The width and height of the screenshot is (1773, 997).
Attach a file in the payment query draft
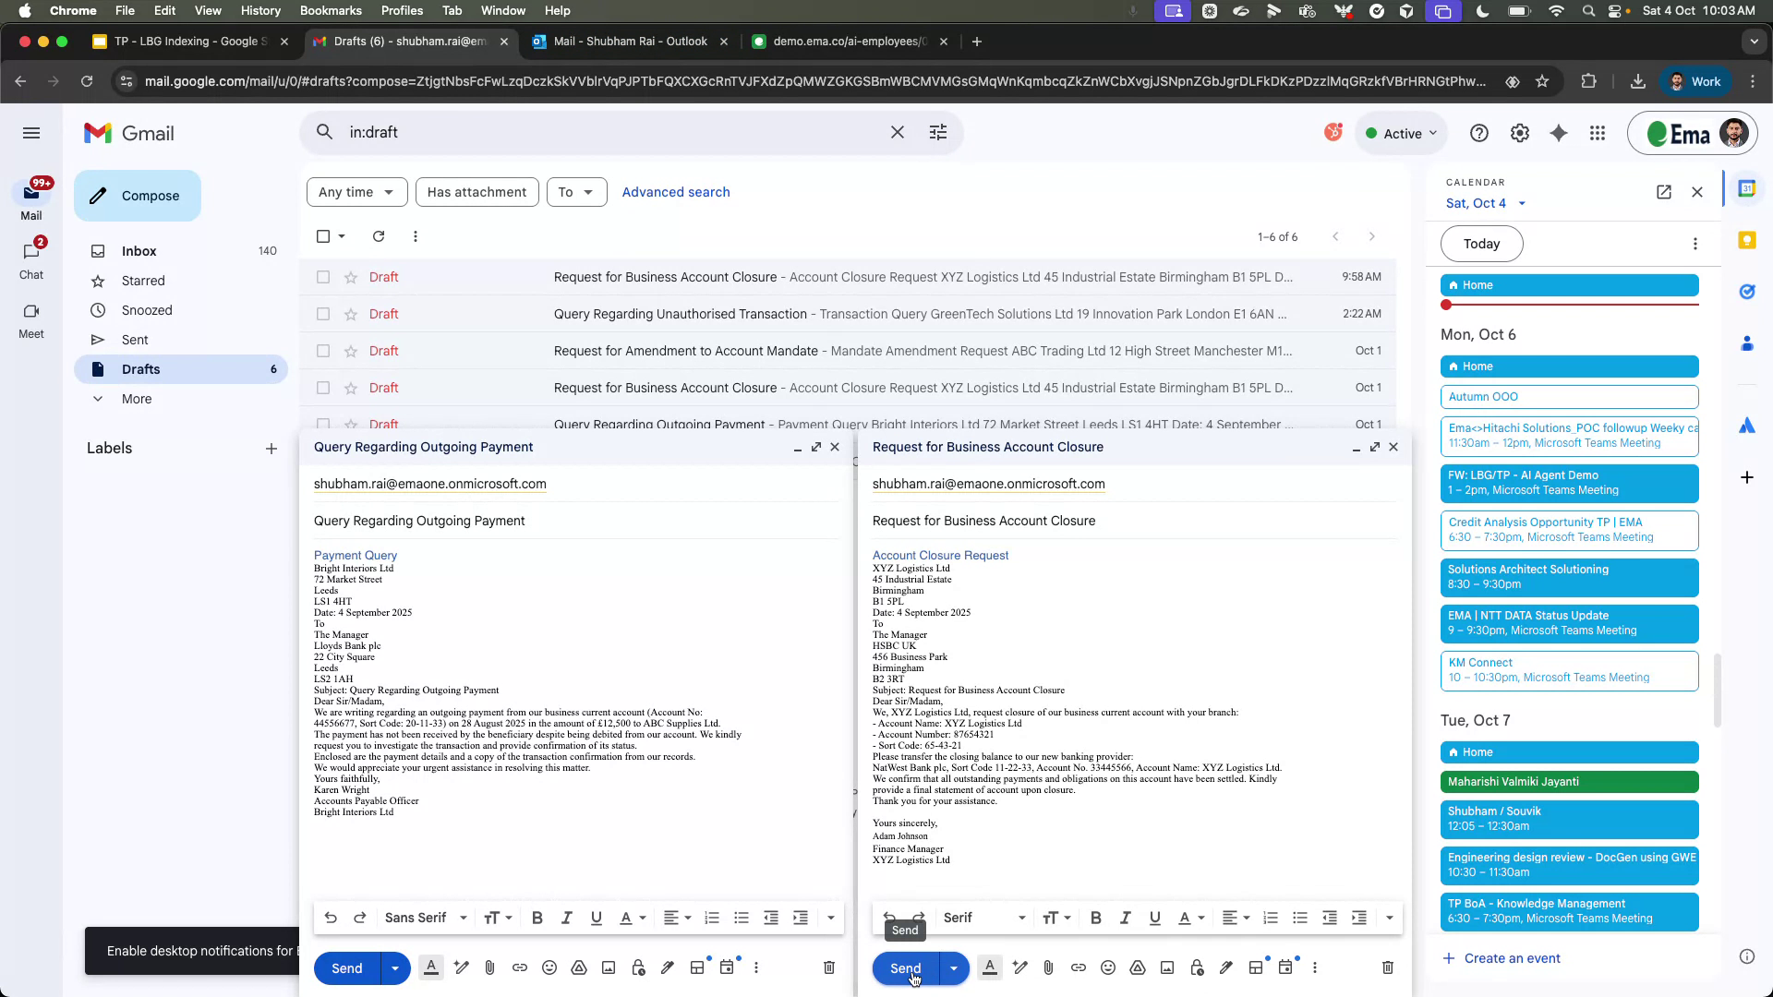(490, 967)
